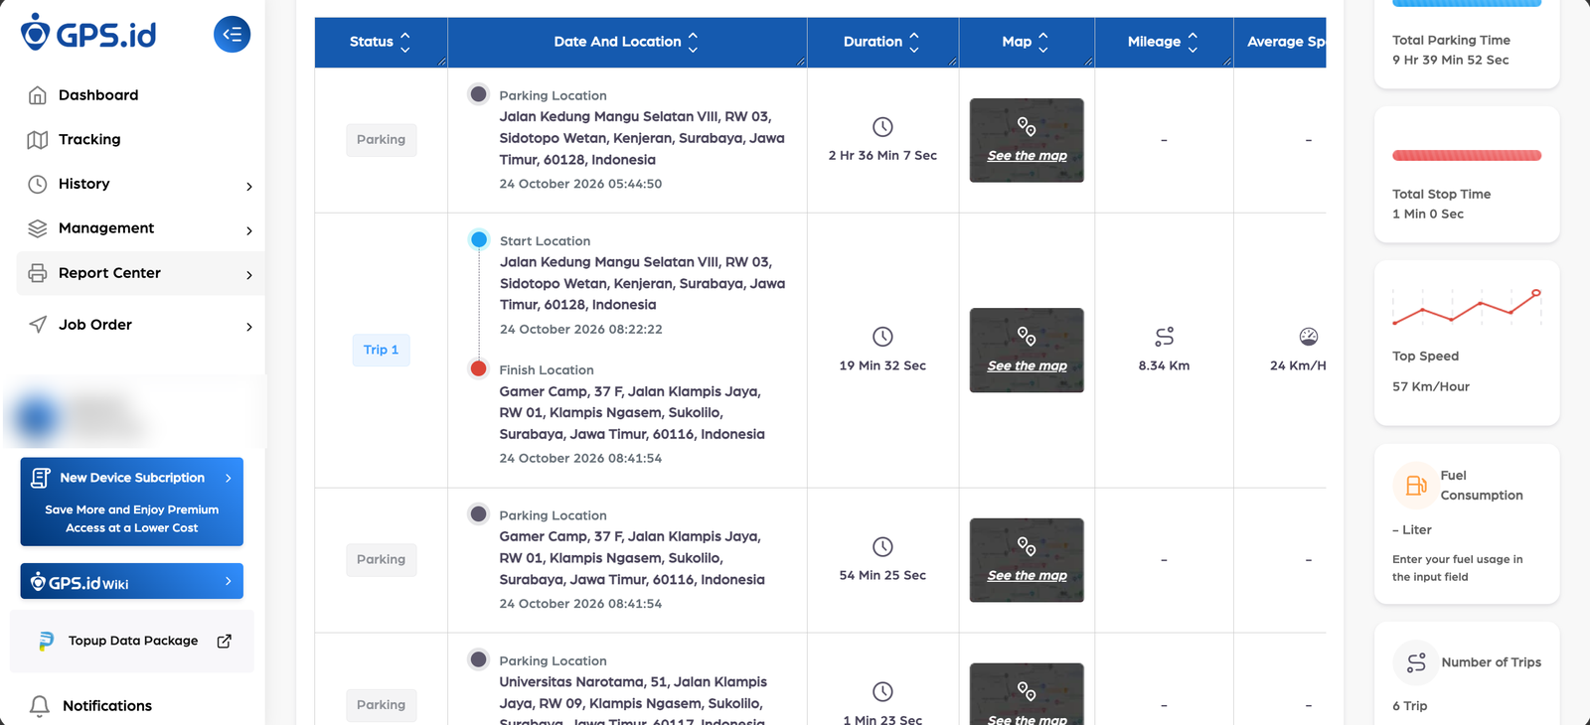Click the GPS.id logo
The width and height of the screenshot is (1590, 725).
(x=88, y=33)
